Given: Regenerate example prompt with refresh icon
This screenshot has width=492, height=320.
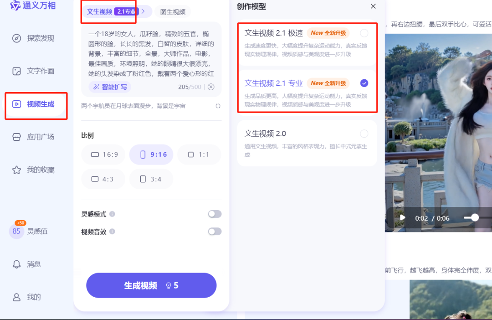Looking at the screenshot, I should pyautogui.click(x=218, y=106).
